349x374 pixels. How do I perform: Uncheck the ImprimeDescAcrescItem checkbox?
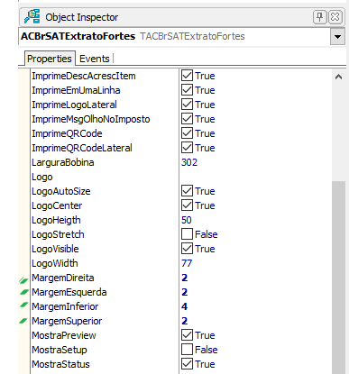(187, 76)
